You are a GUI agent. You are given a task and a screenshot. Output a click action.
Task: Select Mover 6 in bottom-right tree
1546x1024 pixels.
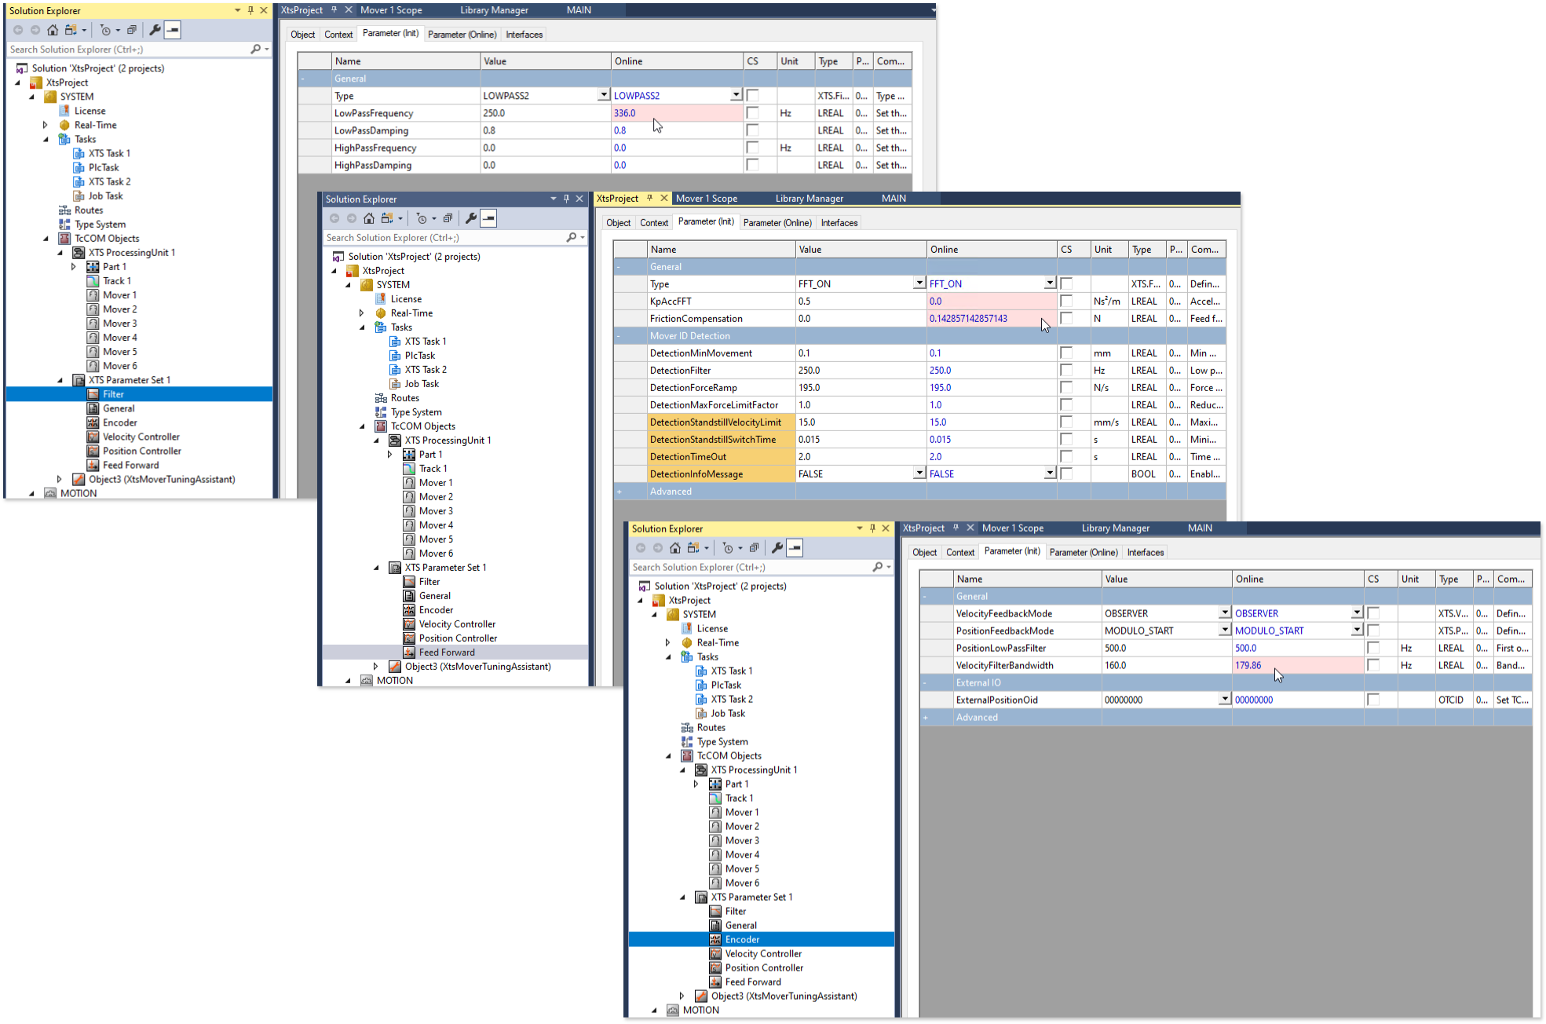742,883
